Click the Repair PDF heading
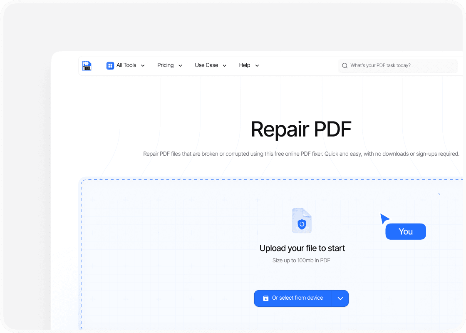466x333 pixels. [301, 129]
